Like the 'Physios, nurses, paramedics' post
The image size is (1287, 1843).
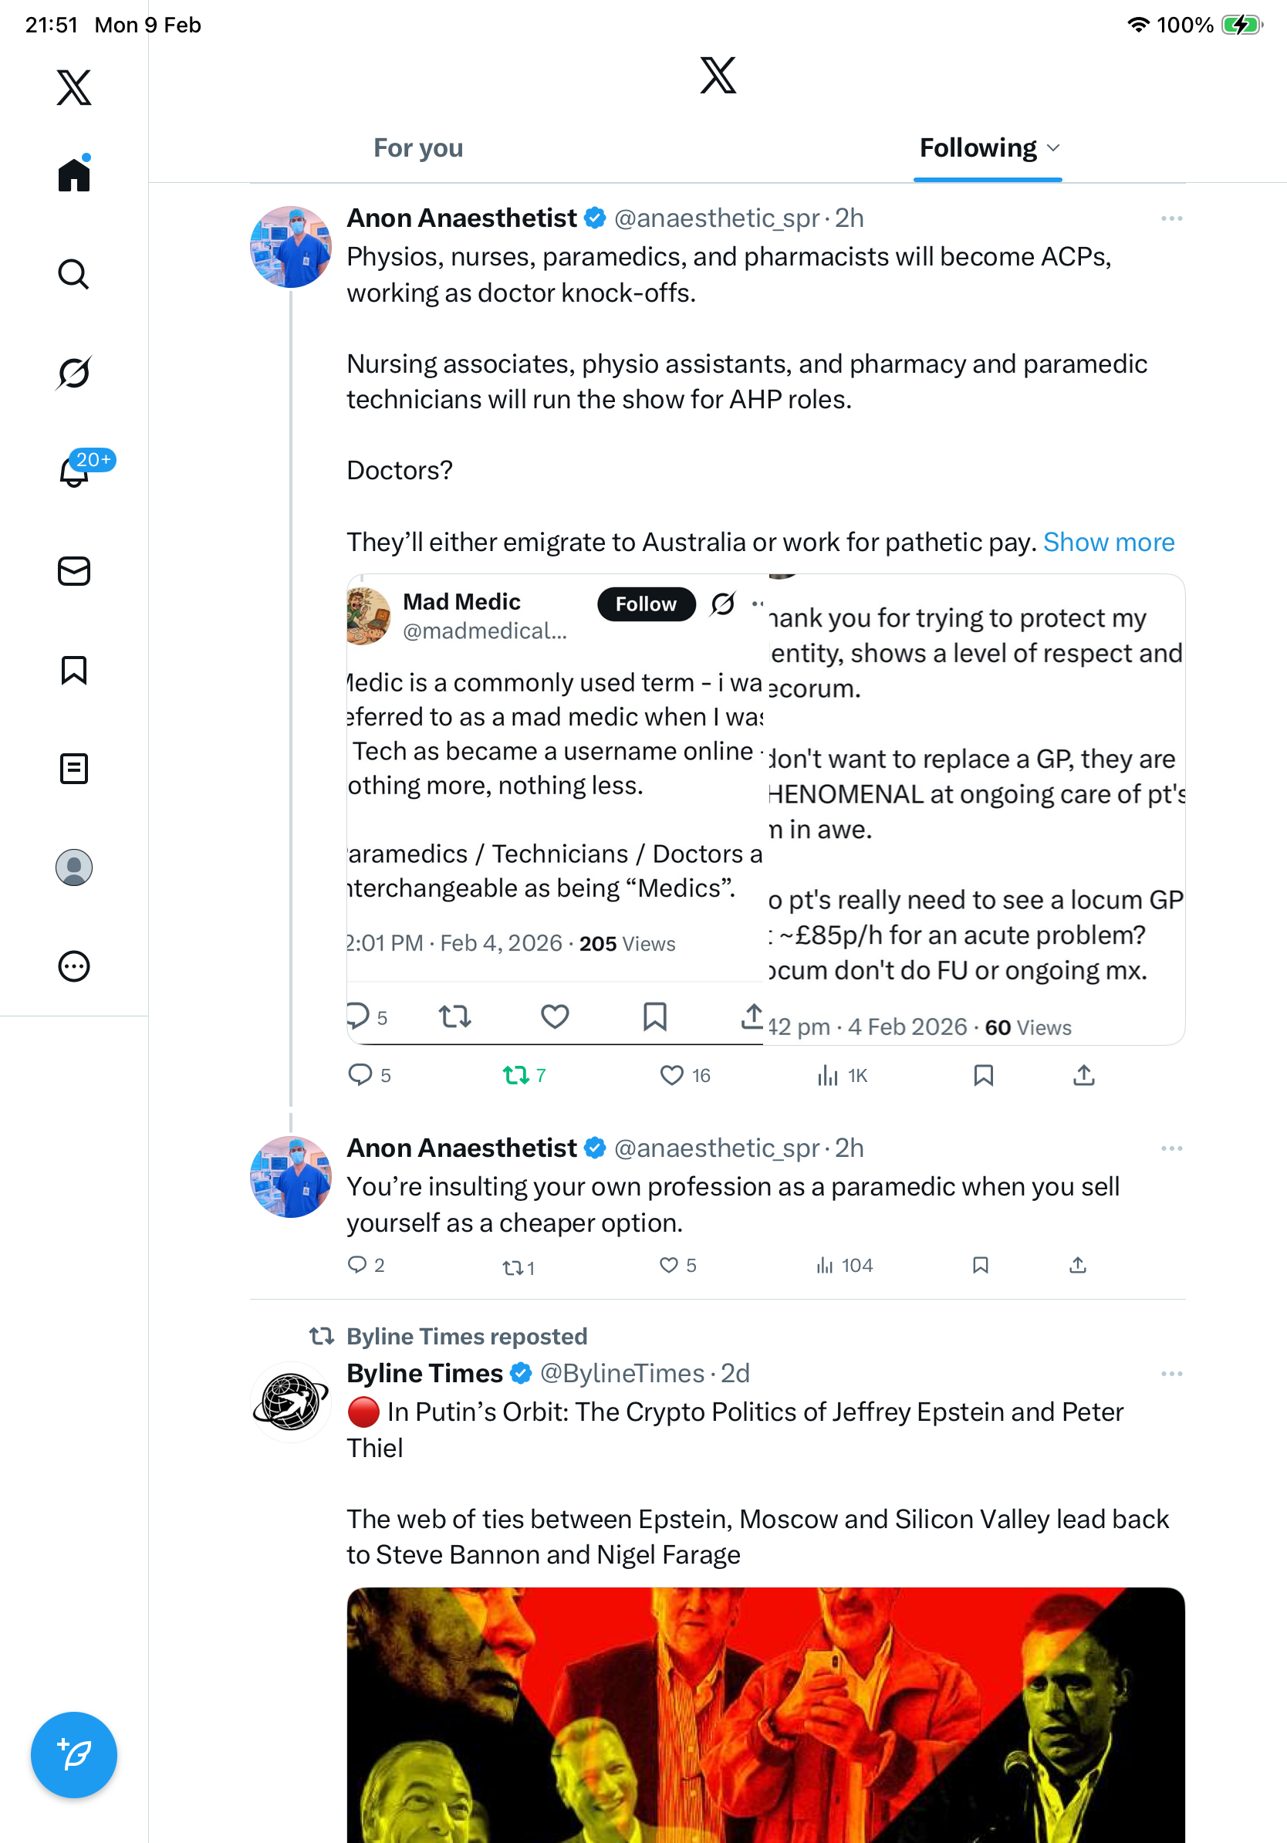point(671,1075)
